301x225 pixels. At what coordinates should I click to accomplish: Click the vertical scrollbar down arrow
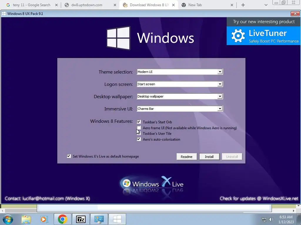point(299,206)
